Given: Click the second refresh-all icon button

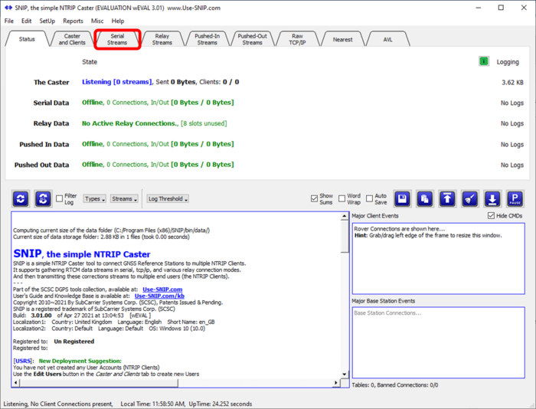Looking at the screenshot, I should point(43,198).
